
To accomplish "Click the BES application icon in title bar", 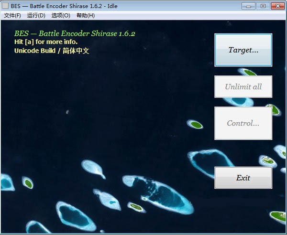I will (5, 6).
